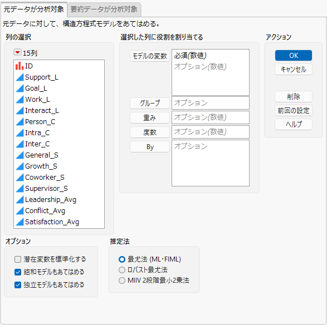The image size is (327, 325).
Task: Enable 潜在変数を標準化する checkbox
Action: pos(18,259)
